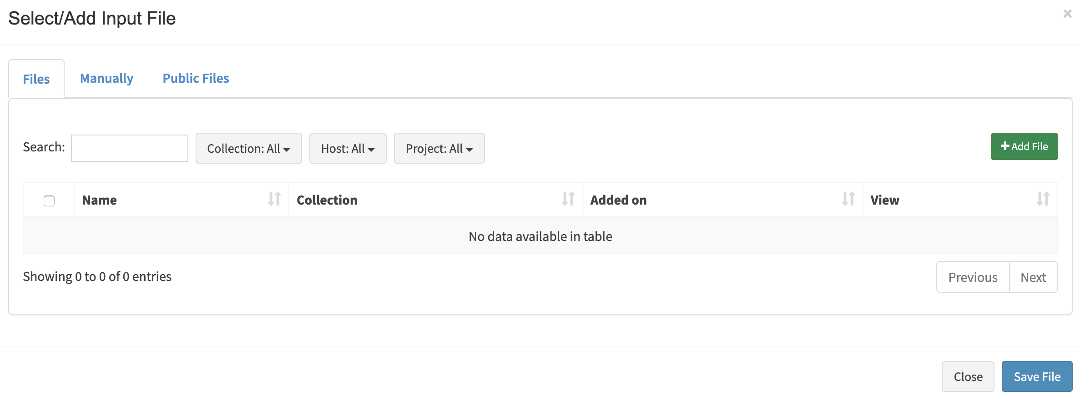Switch to the Manually tab
1080x401 pixels.
tap(106, 78)
